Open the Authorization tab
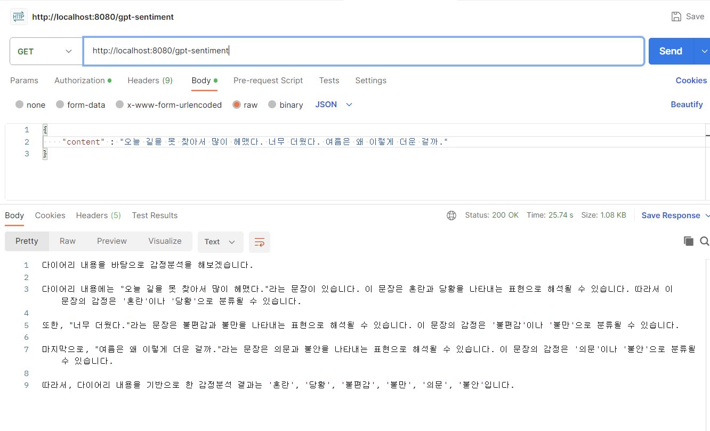This screenshot has height=431, width=710. pyautogui.click(x=83, y=81)
